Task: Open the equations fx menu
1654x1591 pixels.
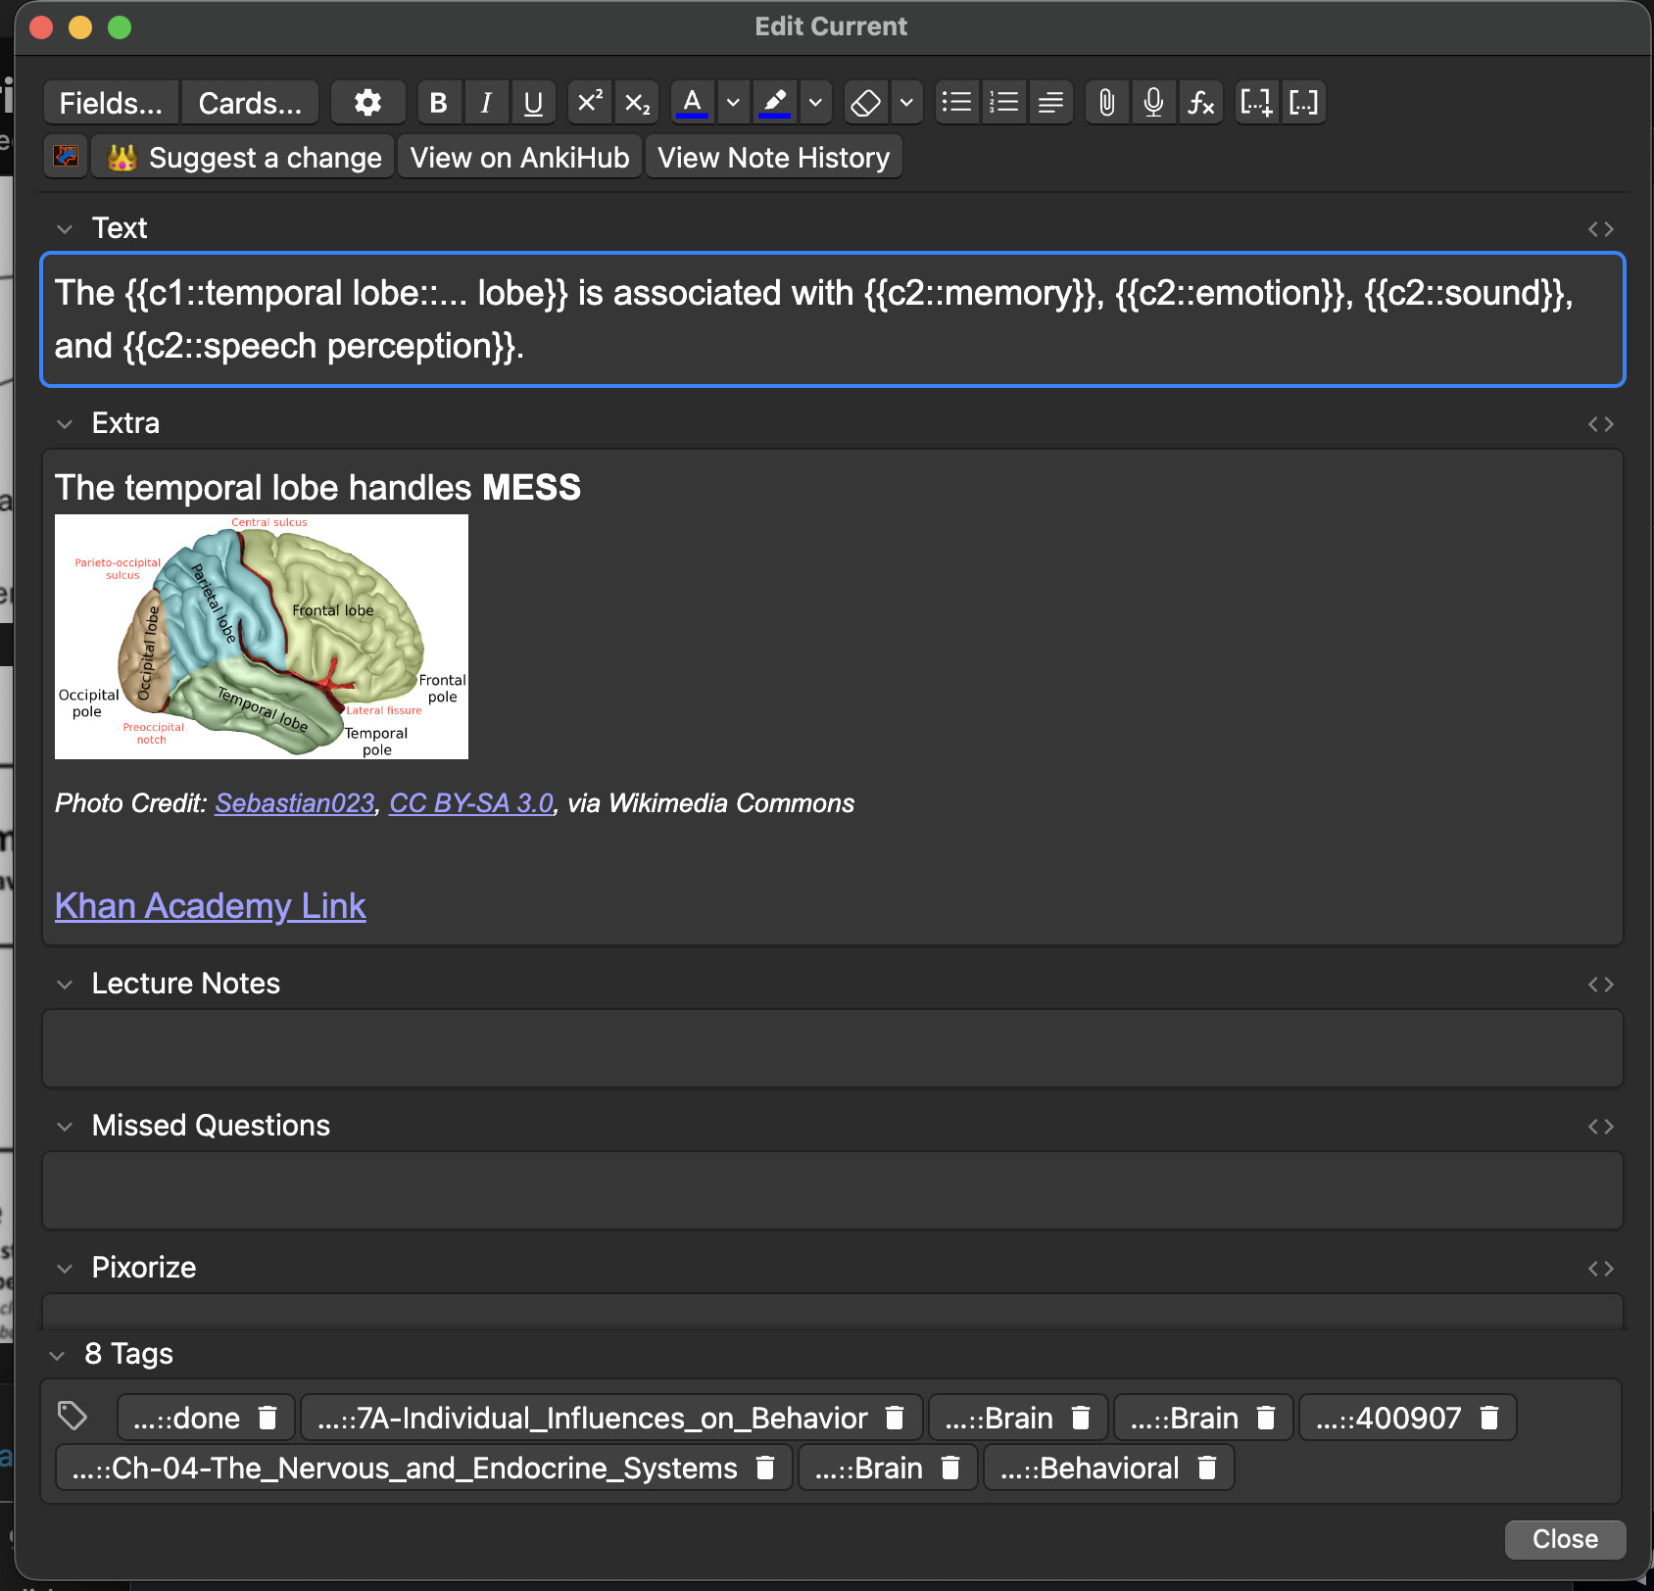Action: click(x=1200, y=103)
